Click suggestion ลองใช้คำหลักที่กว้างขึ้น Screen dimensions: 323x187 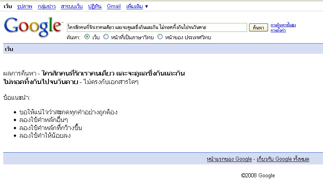[x=50, y=128]
